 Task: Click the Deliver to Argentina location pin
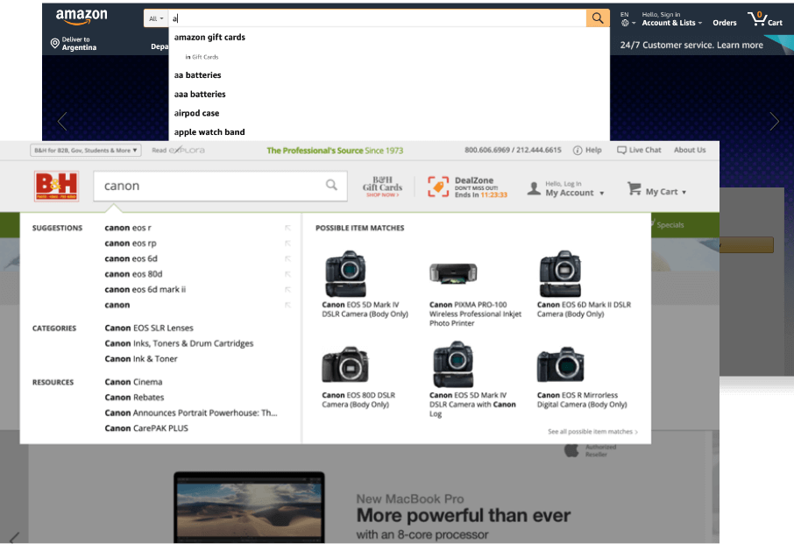point(54,44)
